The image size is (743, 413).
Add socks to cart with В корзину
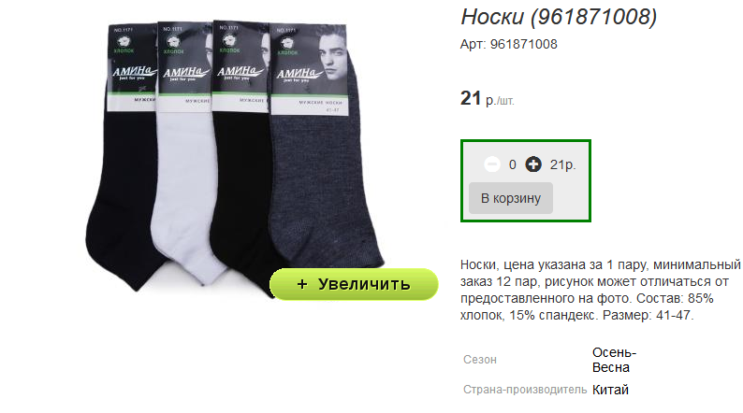(x=511, y=198)
